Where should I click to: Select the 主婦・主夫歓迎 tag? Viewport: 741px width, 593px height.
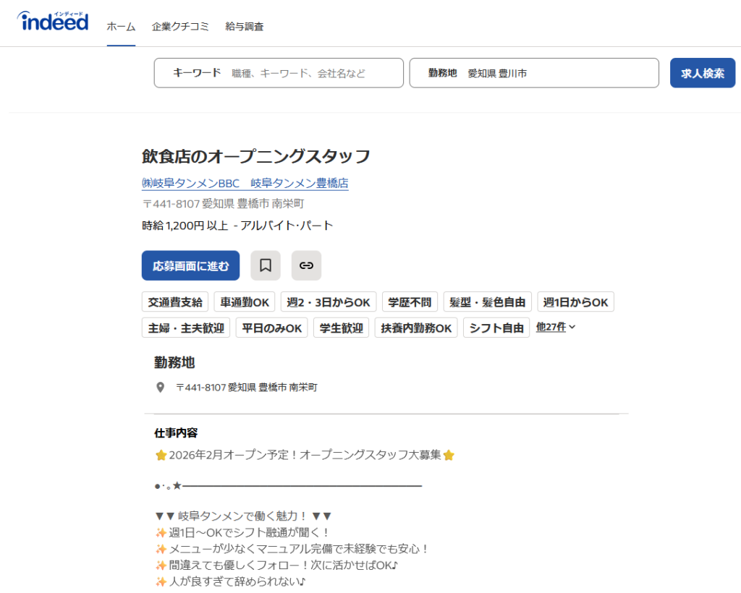point(186,328)
